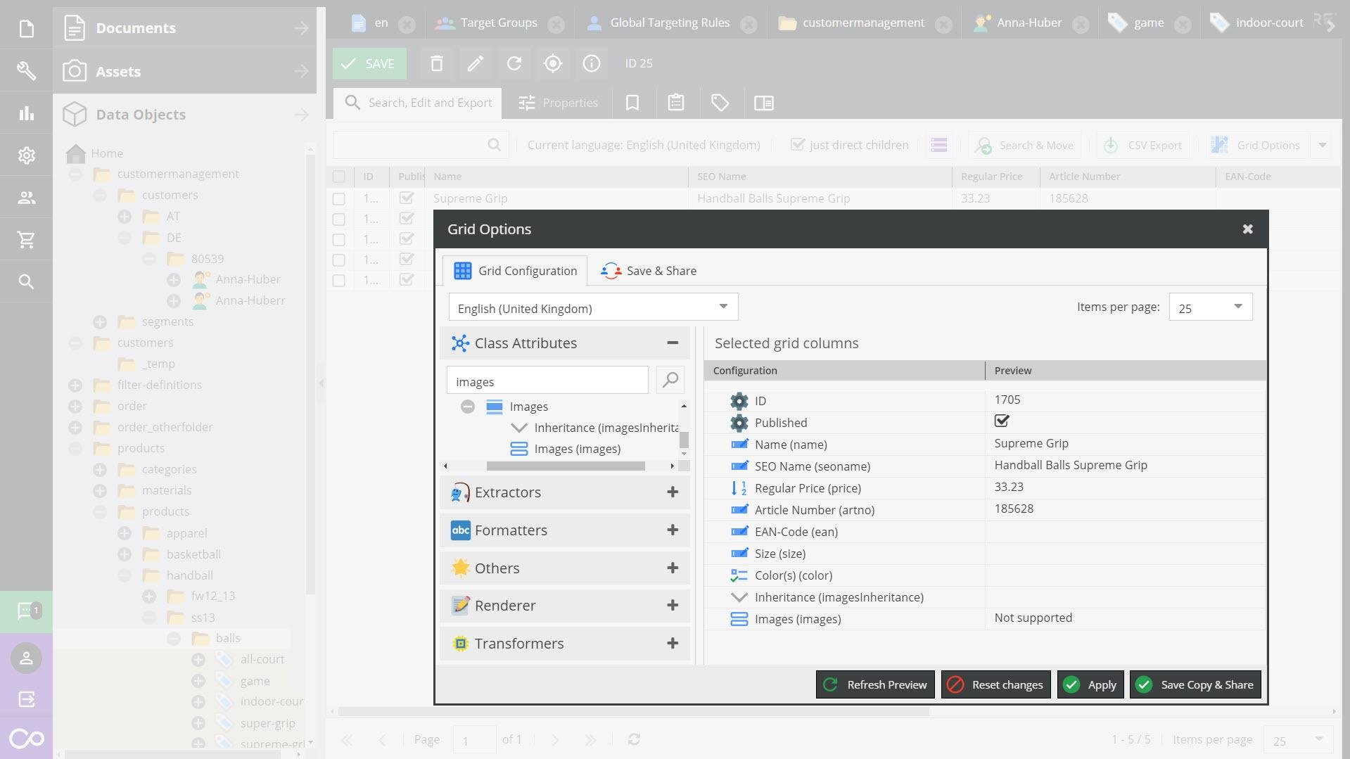Open the Items per page dropdown

pyautogui.click(x=1210, y=307)
